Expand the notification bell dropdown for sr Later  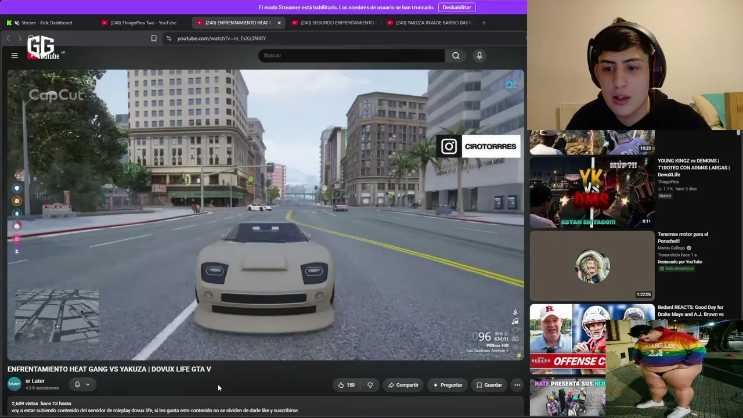(x=82, y=384)
